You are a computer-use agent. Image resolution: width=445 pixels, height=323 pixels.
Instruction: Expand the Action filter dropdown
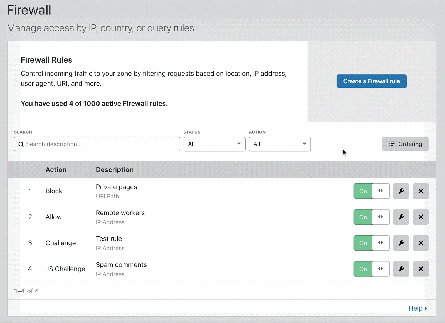tap(280, 144)
